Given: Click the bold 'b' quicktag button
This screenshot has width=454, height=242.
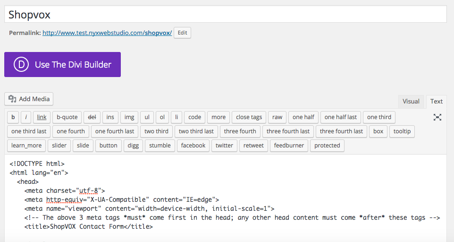Looking at the screenshot, I should pyautogui.click(x=13, y=117).
